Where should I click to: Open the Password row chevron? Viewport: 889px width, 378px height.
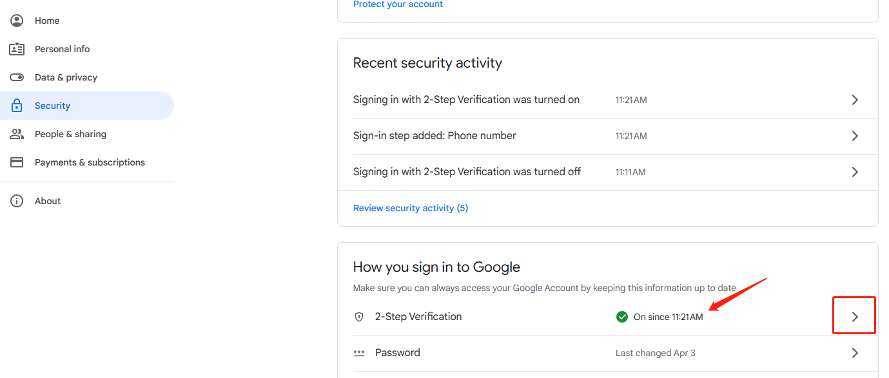pyautogui.click(x=855, y=353)
